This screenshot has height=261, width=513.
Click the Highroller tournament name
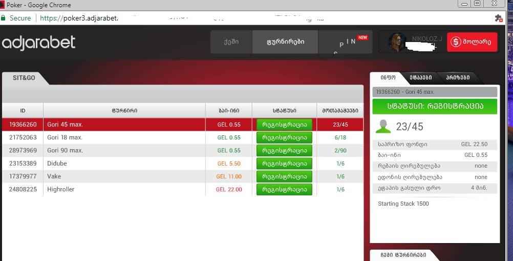click(x=60, y=189)
